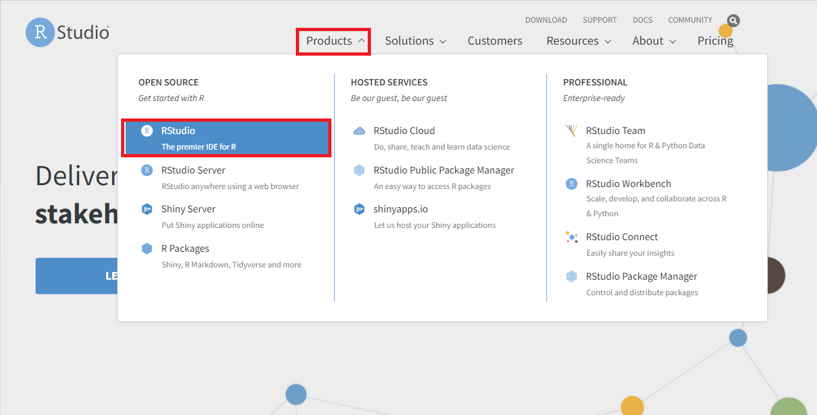Open the DOCS link in top bar

click(643, 20)
